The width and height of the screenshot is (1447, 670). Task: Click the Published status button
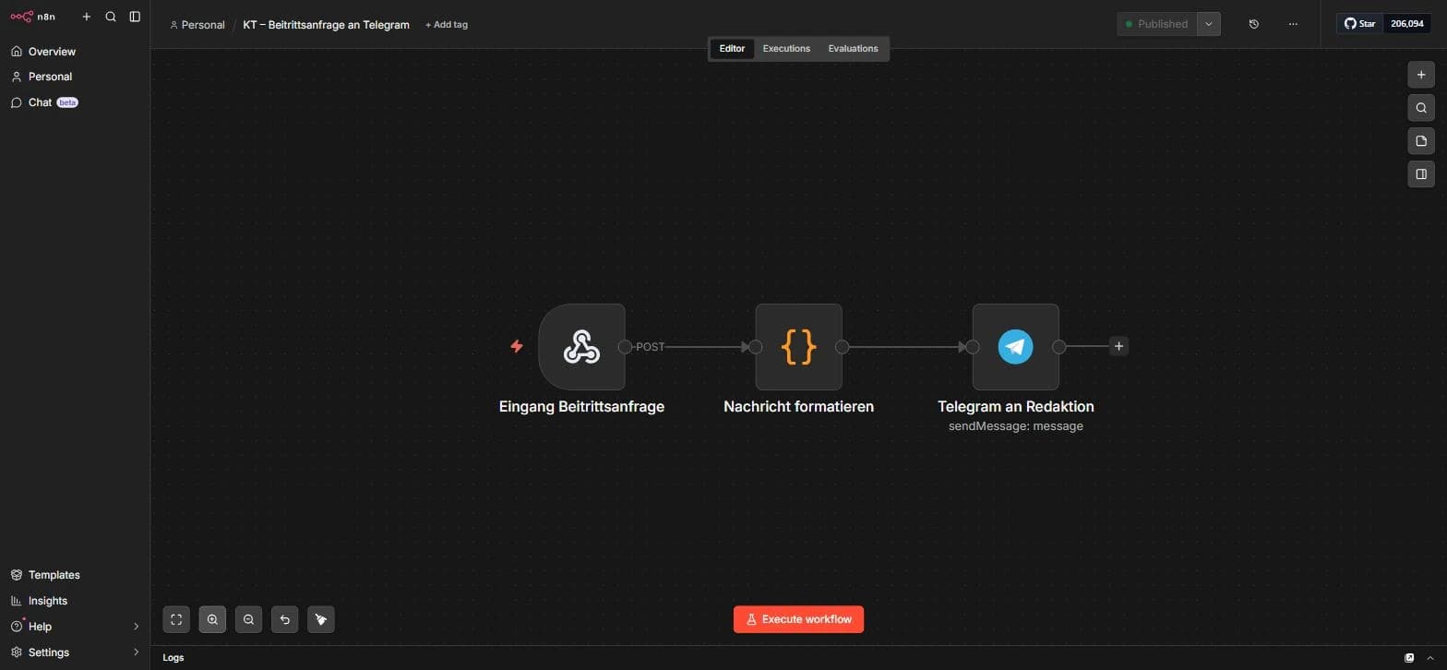(1157, 24)
